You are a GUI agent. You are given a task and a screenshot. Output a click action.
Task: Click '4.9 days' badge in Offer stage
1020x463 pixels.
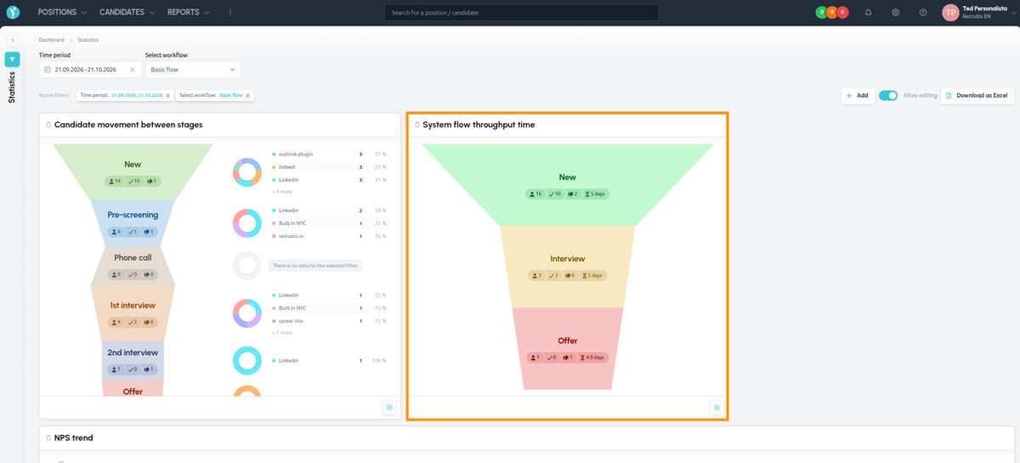592,358
